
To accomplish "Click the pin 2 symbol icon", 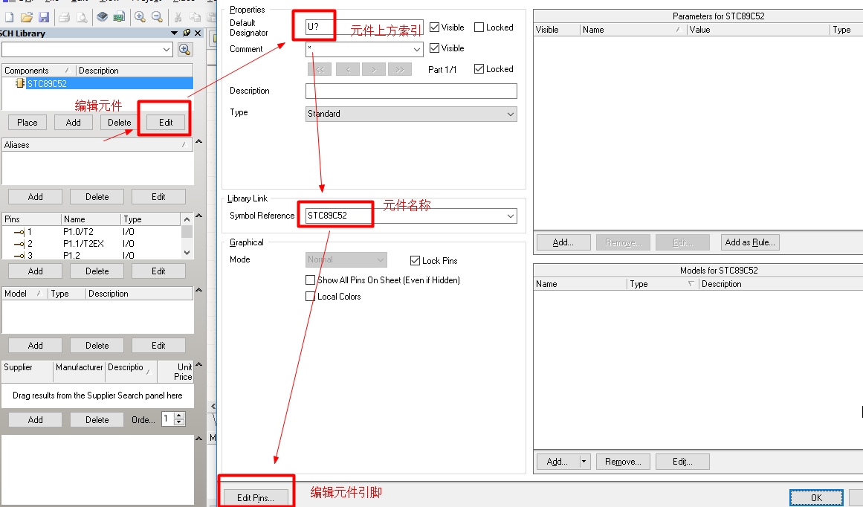I will [x=19, y=243].
